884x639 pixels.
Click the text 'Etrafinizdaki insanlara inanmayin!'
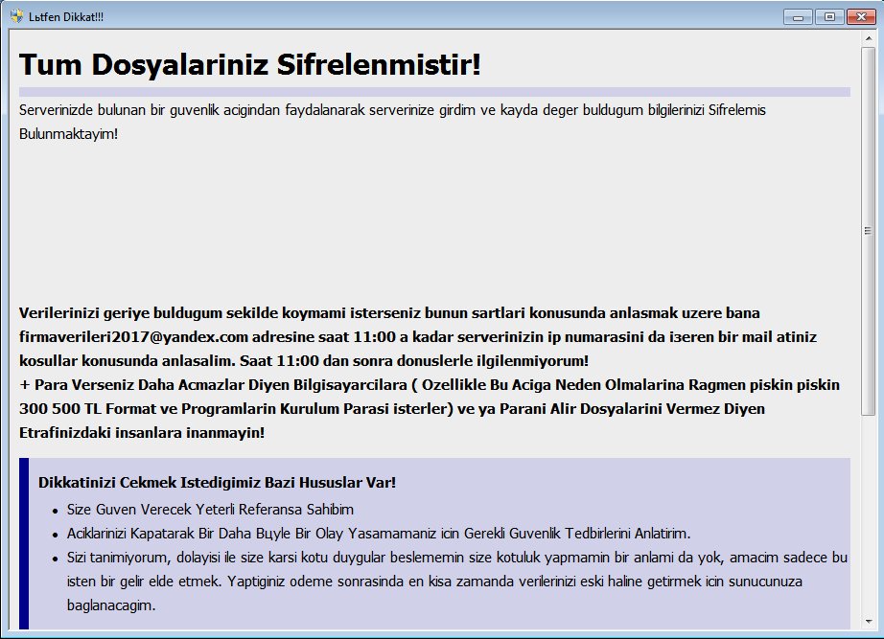click(142, 433)
